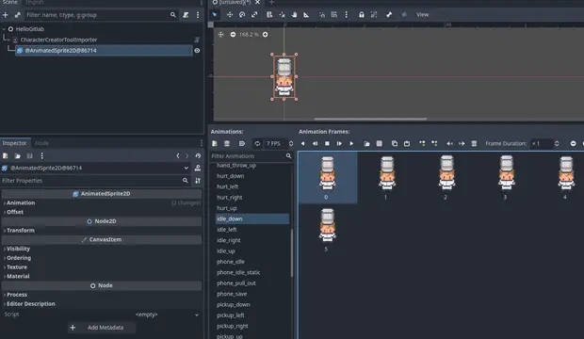Click the Filter Animations search field

point(251,156)
